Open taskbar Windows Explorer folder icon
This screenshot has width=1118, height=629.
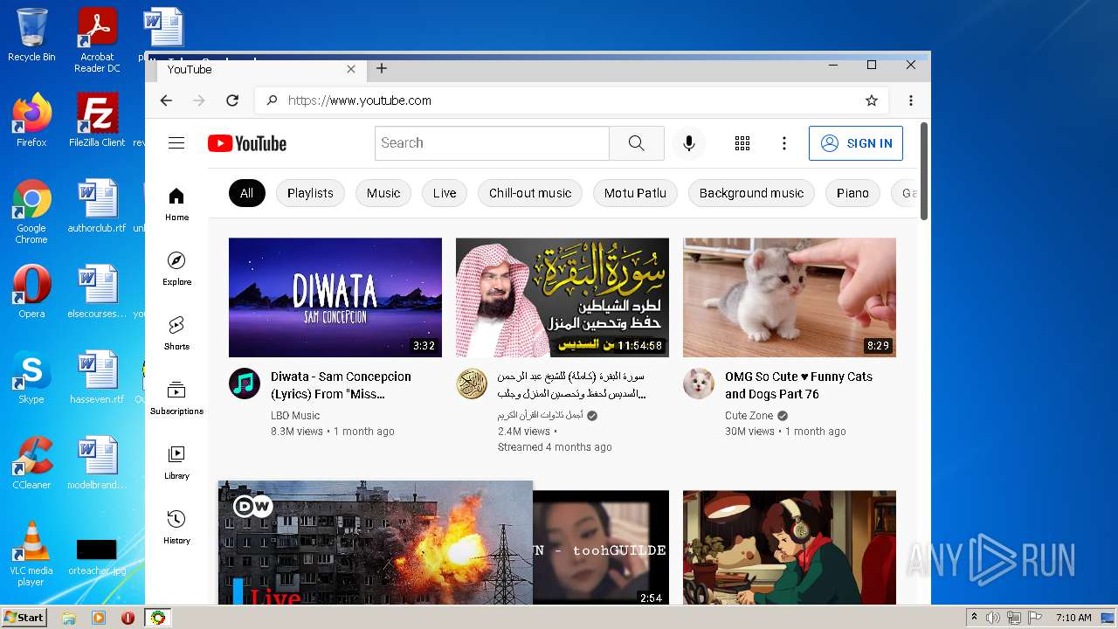[x=69, y=618]
